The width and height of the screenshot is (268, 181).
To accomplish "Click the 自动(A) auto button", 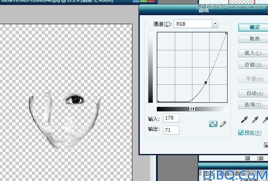I will 253,94.
